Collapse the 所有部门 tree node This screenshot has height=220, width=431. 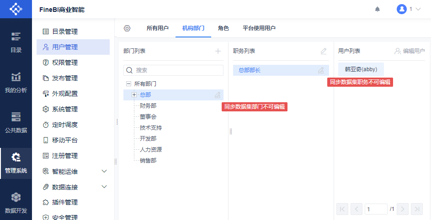click(128, 84)
